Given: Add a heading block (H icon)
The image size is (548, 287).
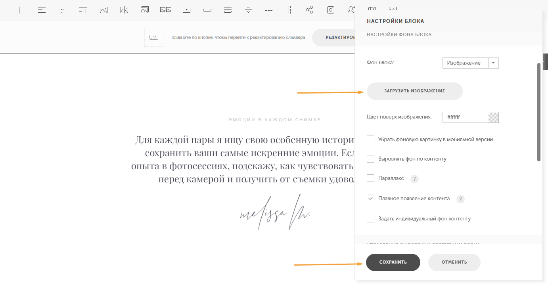Looking at the screenshot, I should point(21,10).
